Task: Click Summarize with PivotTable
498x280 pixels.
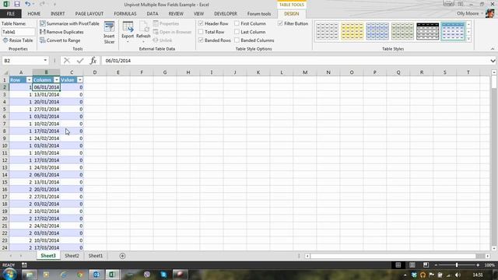Action: tap(69, 23)
